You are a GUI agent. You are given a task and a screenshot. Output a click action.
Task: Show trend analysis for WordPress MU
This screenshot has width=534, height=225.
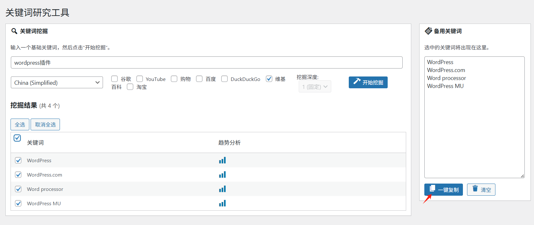click(222, 203)
